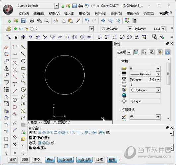Open the ByLayer color swatch dropdown in Properties

tap(158, 90)
